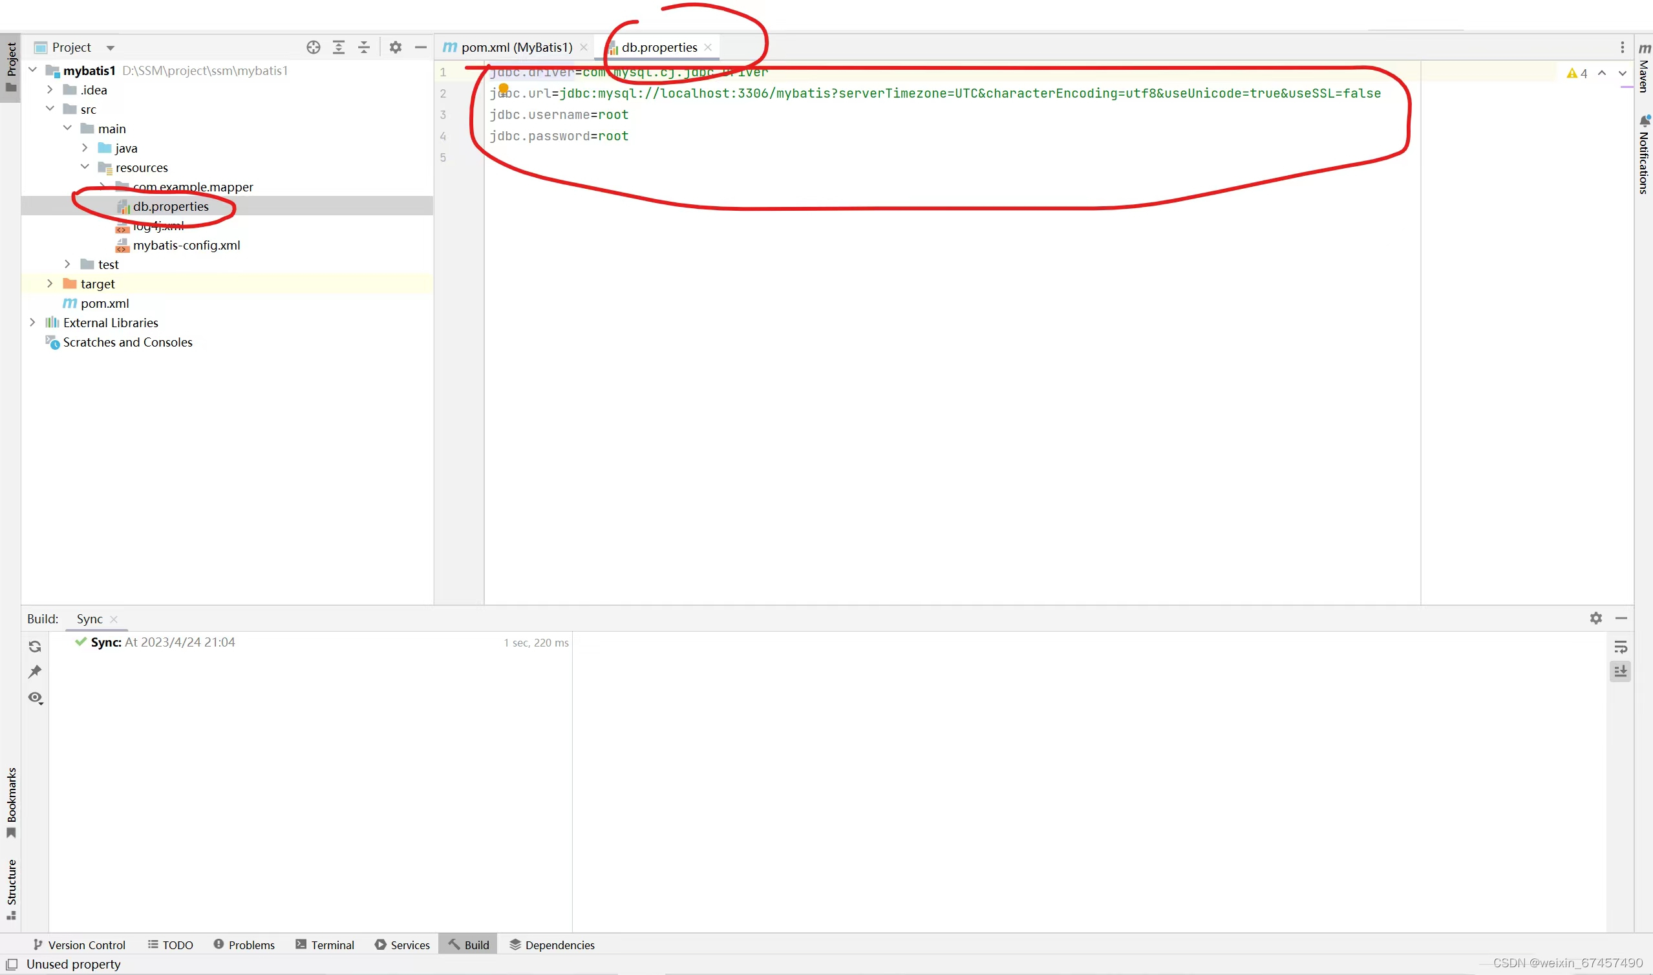This screenshot has width=1653, height=975.
Task: Click the yellow intention bulb in the editor
Action: pyautogui.click(x=504, y=88)
